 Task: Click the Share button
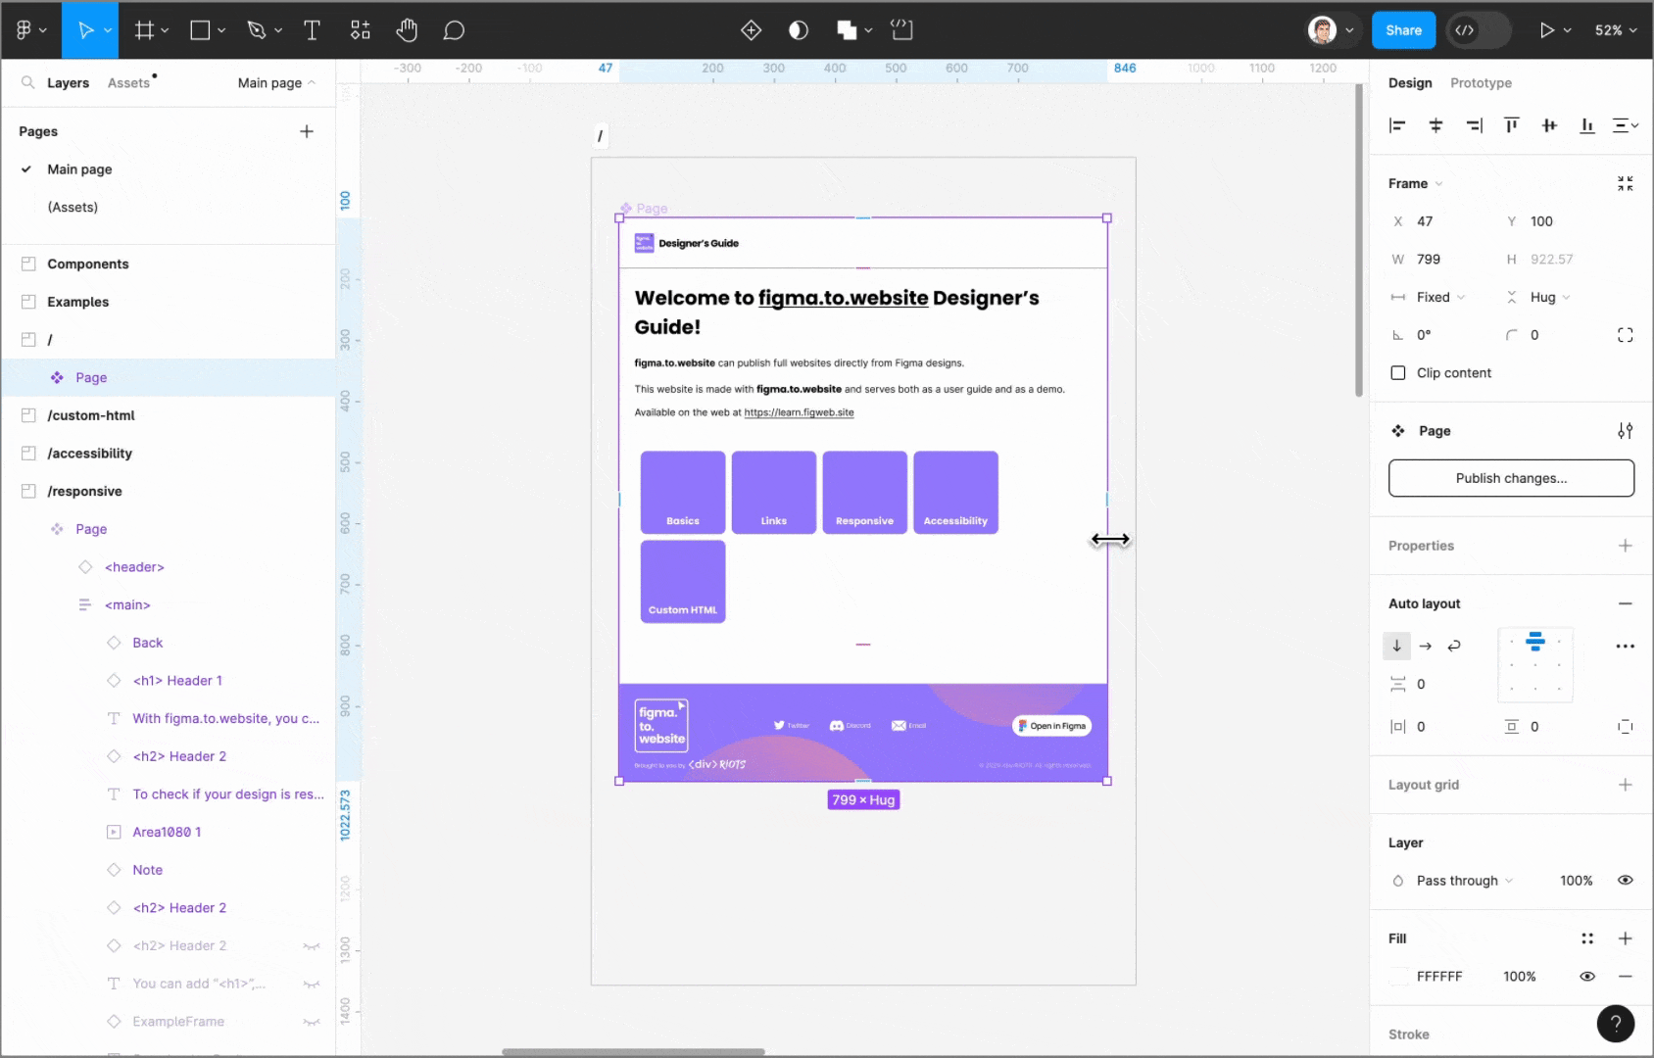(1403, 30)
